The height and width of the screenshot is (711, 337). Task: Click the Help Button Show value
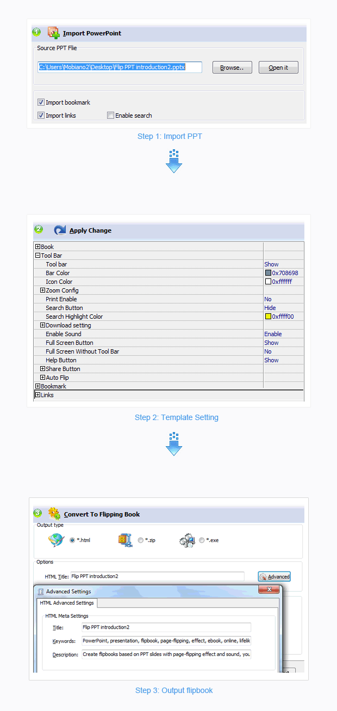pos(271,360)
